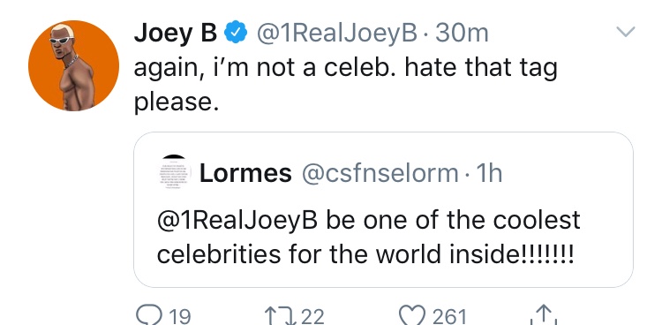The width and height of the screenshot is (662, 325).
Task: Open Joey B's profile avatar
Action: click(73, 65)
